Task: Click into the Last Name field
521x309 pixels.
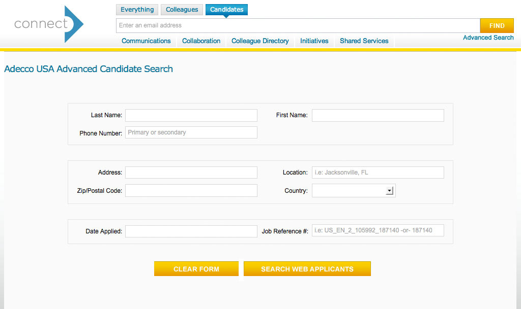Action: pyautogui.click(x=191, y=115)
